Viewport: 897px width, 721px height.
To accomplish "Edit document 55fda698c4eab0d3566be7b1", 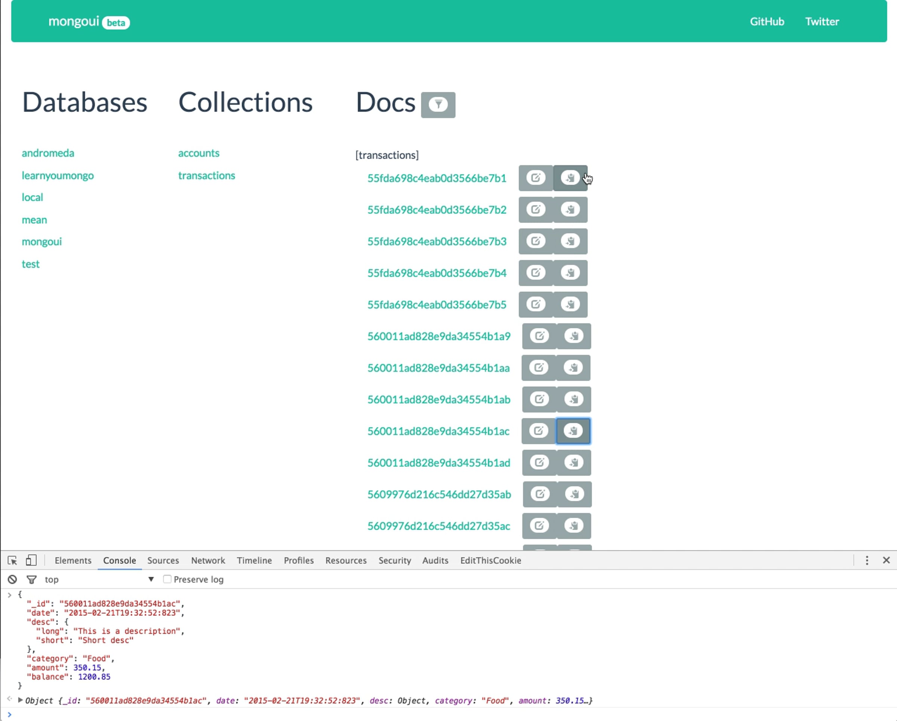I will [536, 178].
